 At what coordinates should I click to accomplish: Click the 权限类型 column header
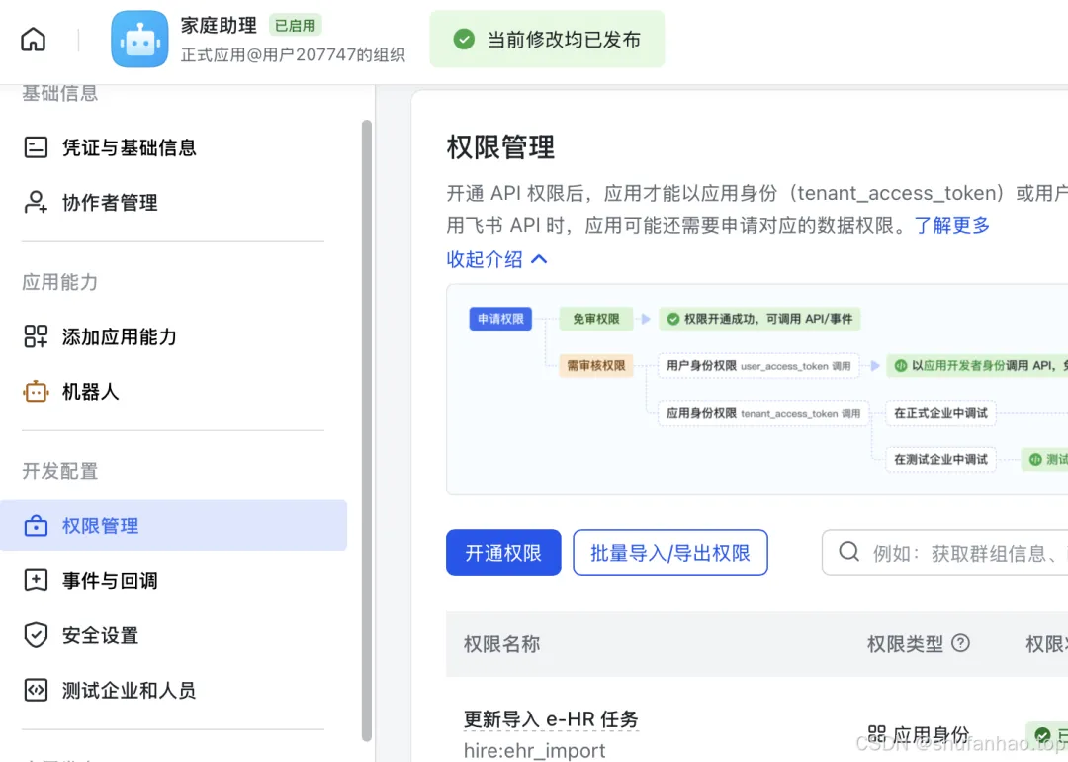point(905,644)
